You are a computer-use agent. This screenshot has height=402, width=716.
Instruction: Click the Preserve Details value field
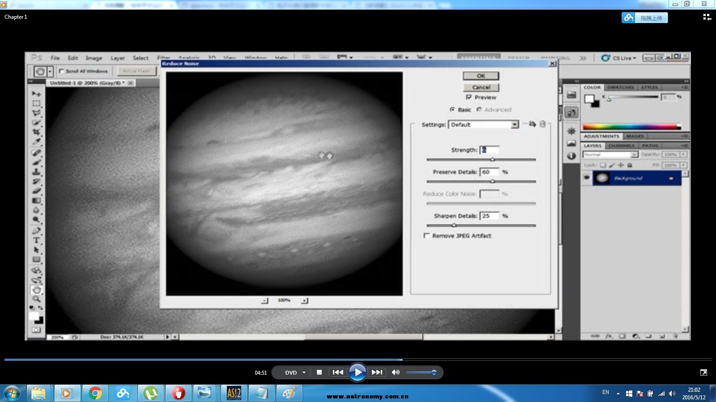pos(489,172)
